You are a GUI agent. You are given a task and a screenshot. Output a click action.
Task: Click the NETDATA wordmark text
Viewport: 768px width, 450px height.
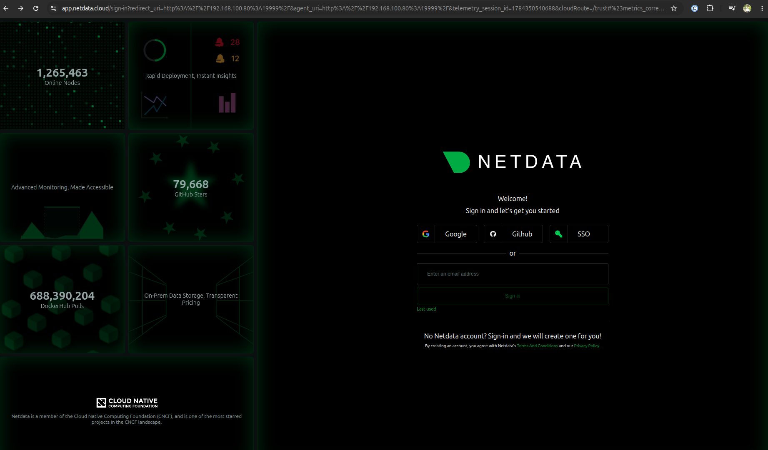[530, 162]
